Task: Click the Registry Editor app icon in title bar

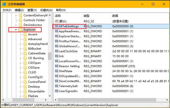Action: point(4,4)
